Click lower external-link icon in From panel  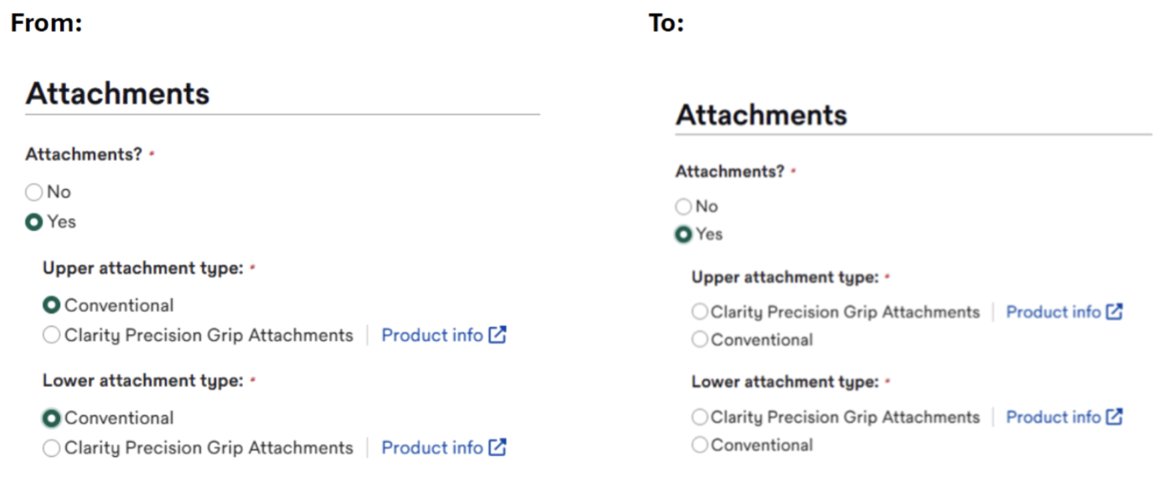(497, 447)
